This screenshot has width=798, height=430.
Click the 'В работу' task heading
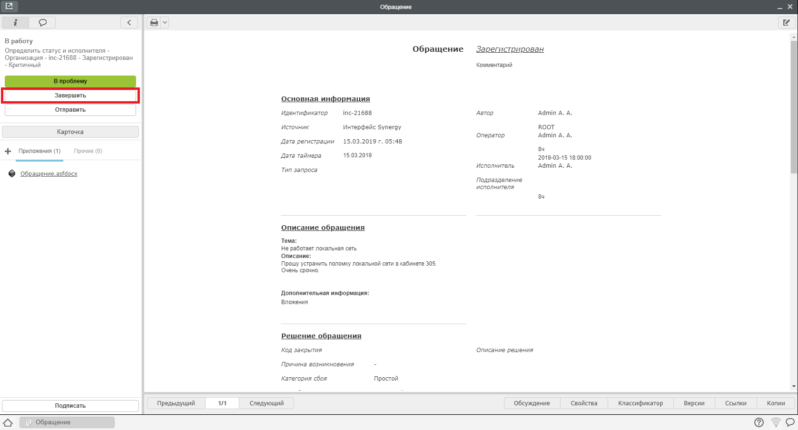pyautogui.click(x=19, y=41)
